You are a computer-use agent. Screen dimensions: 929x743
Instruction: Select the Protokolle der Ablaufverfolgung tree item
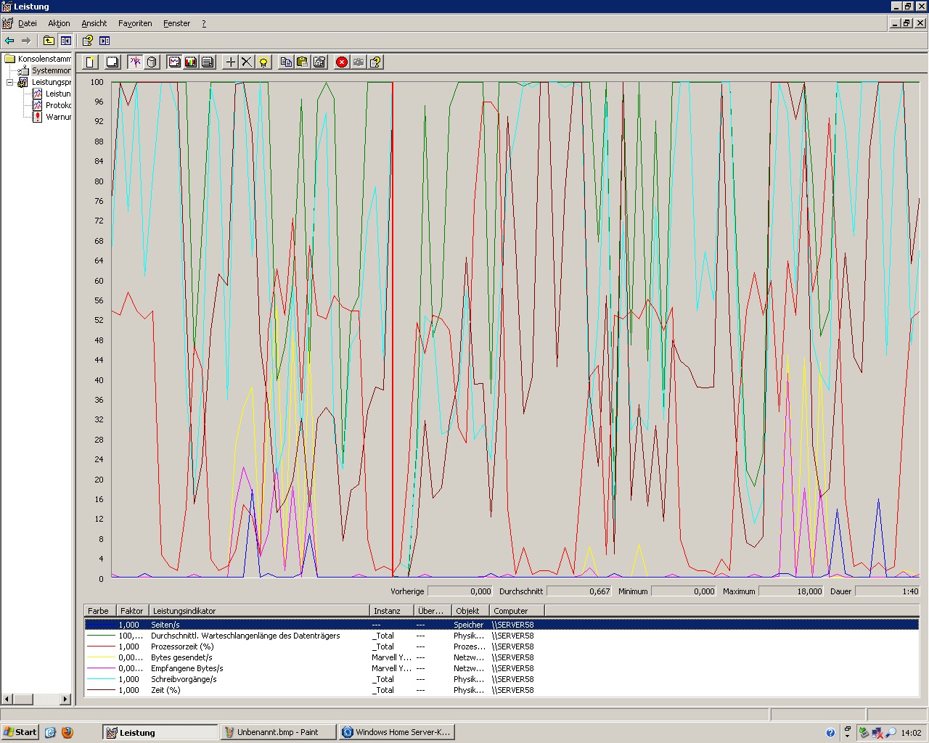[x=57, y=105]
